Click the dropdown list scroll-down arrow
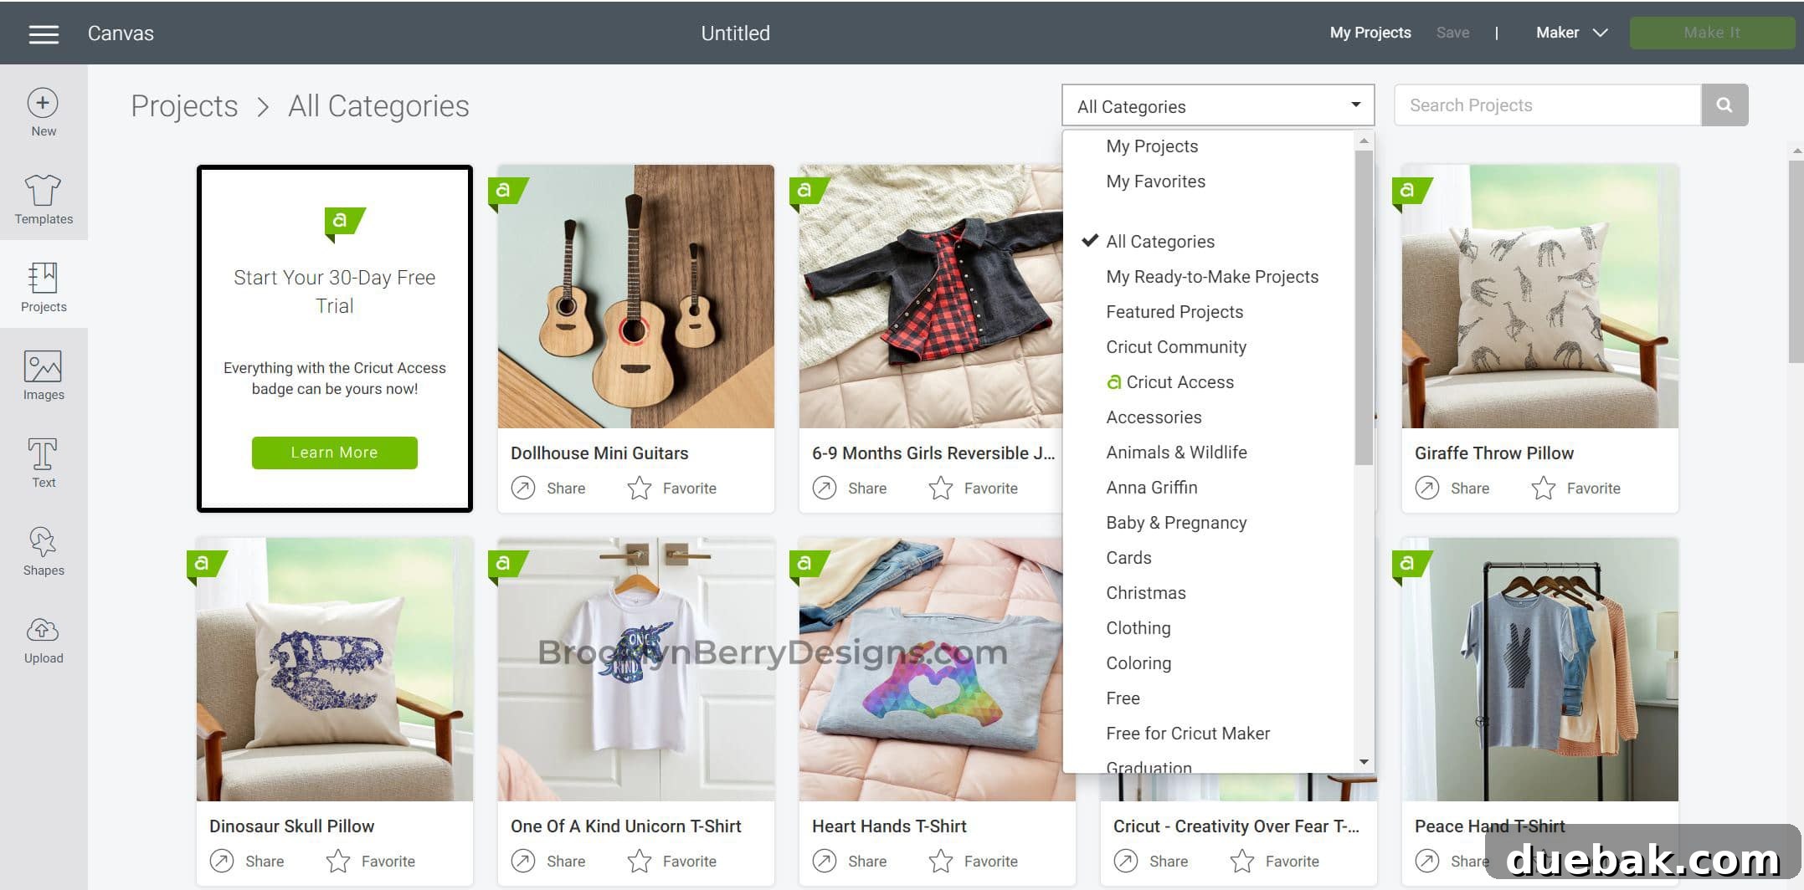This screenshot has width=1804, height=890. [1365, 762]
